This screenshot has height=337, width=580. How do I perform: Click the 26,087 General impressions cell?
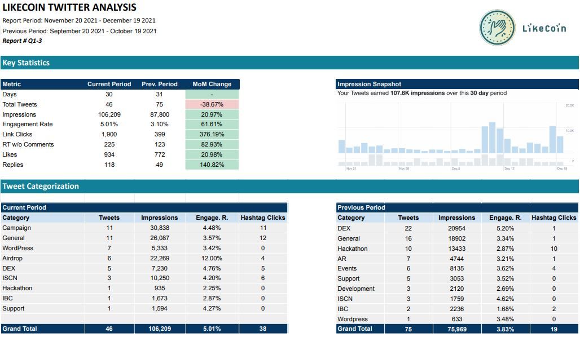coord(160,238)
